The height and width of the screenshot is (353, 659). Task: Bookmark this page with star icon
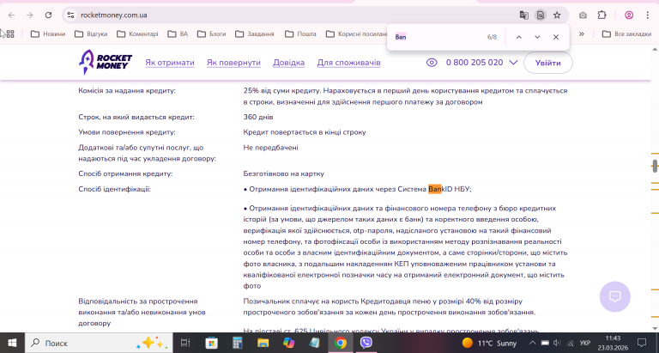click(x=557, y=15)
